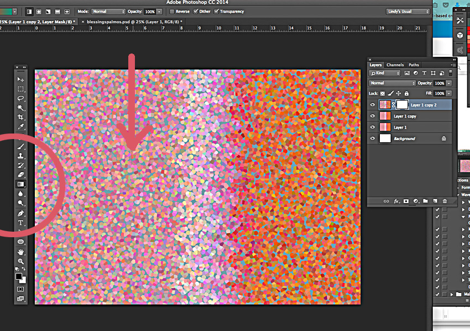Click the Add Layer Mask icon

tap(406, 201)
